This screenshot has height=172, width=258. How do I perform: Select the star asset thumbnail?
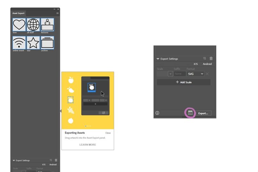click(x=33, y=43)
